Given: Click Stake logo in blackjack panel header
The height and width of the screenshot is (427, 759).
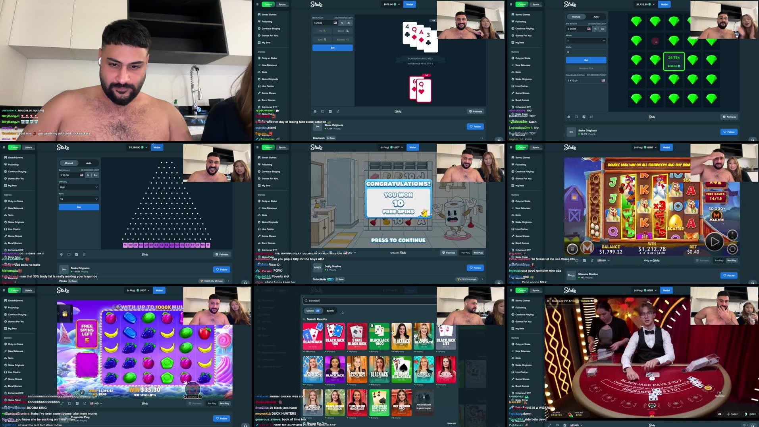Looking at the screenshot, I should click(316, 4).
